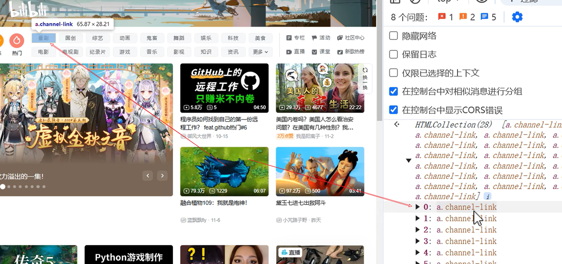
Task: Open DevTools console settings gear
Action: (517, 17)
